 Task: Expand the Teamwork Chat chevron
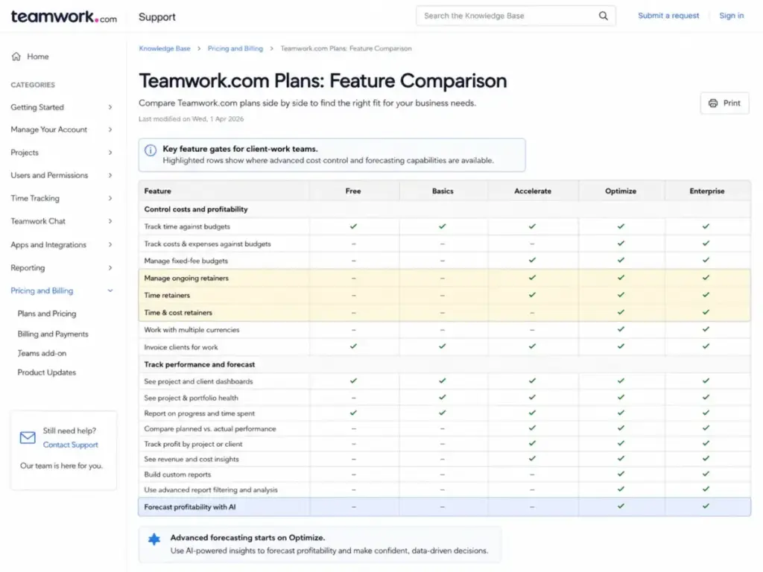(x=110, y=220)
